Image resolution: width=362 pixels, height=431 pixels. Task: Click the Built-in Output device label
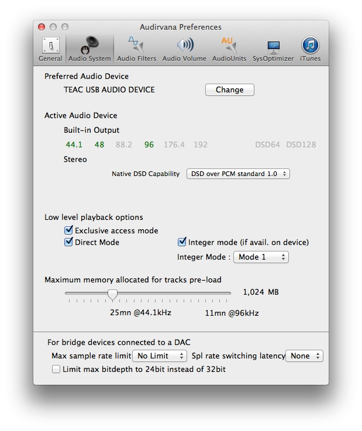[x=92, y=130]
